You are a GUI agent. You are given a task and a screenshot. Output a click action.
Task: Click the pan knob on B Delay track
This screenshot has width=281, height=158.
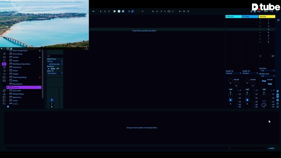[247, 94]
